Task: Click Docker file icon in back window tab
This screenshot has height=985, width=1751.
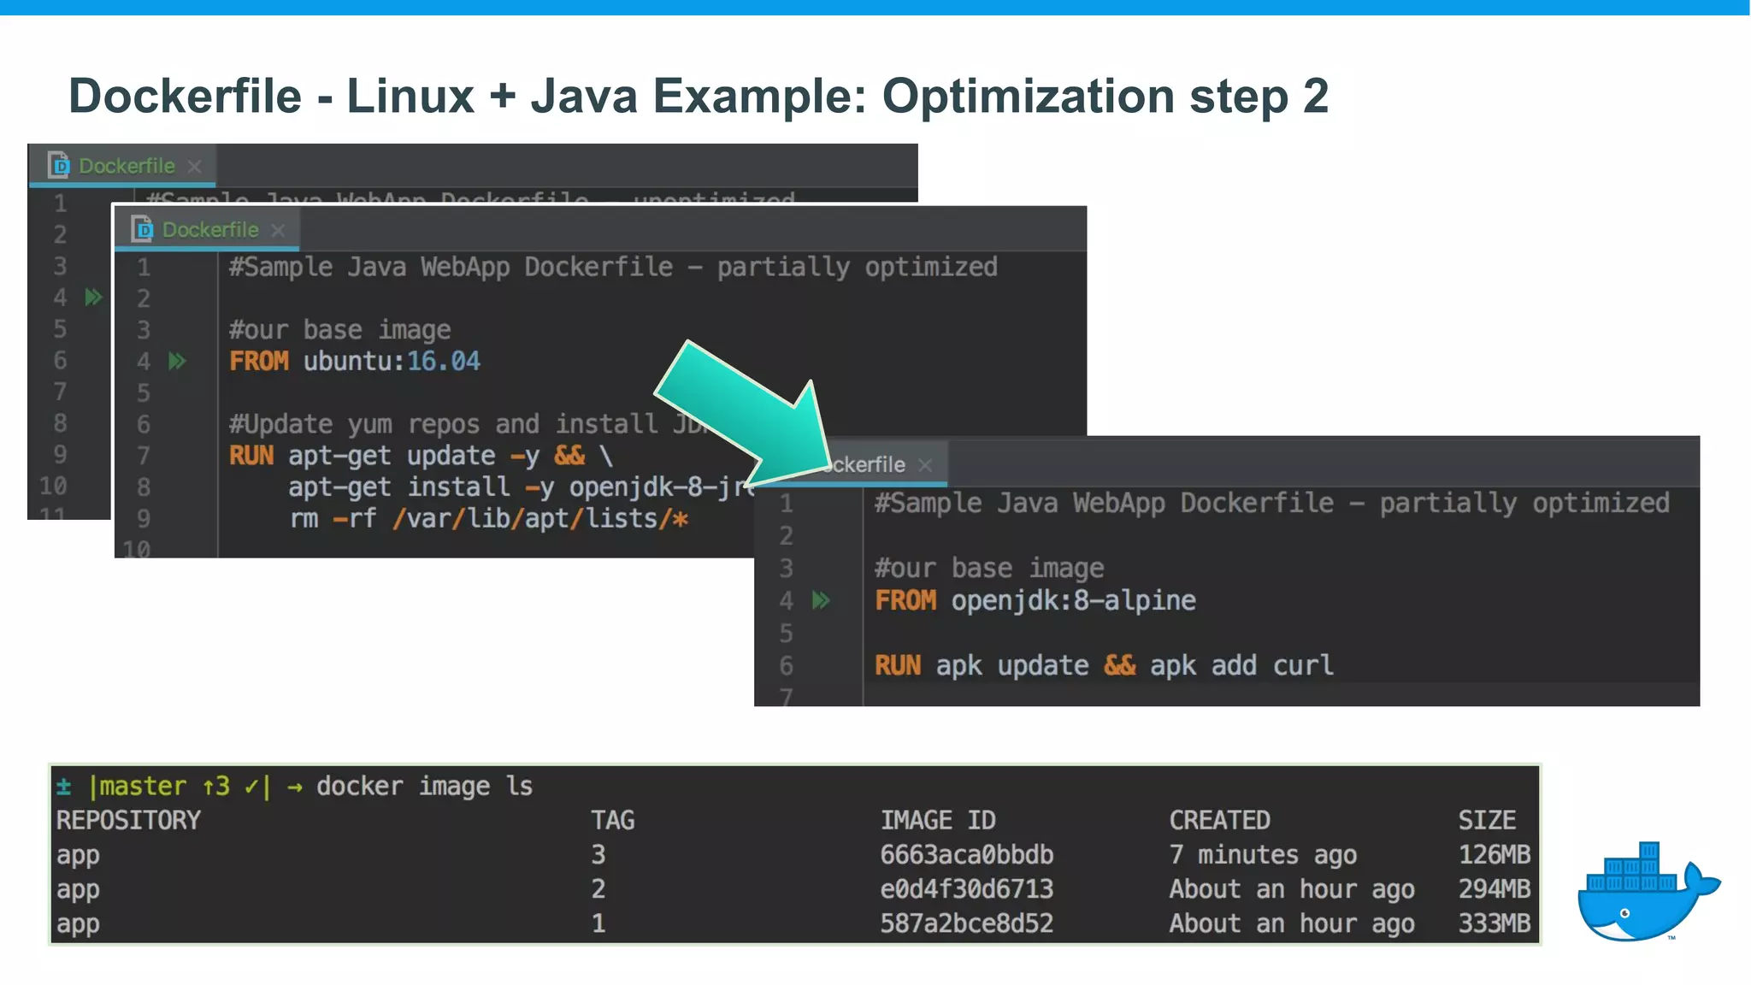Action: (59, 164)
